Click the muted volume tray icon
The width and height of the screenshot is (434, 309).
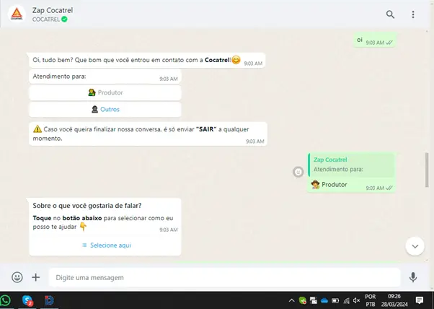click(356, 300)
